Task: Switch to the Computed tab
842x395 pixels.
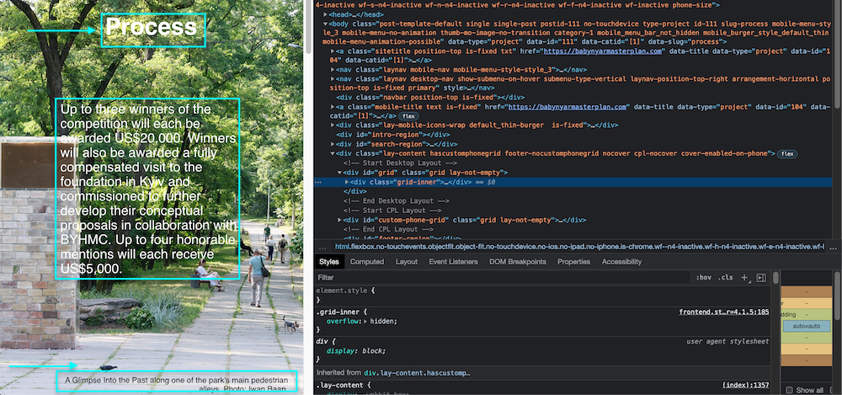Action: (x=366, y=262)
